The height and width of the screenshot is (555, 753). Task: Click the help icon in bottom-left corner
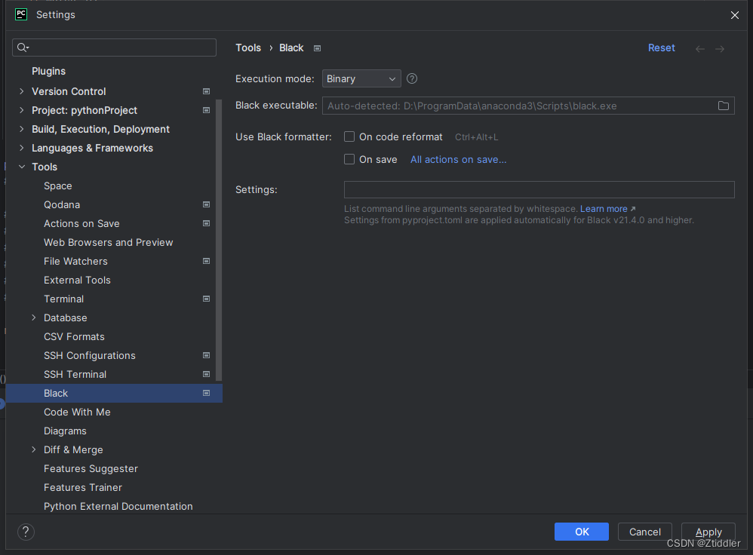25,532
